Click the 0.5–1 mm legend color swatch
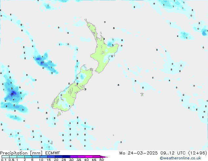The image size is (208, 161). tap(13, 157)
